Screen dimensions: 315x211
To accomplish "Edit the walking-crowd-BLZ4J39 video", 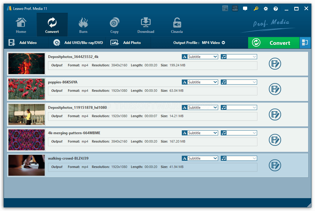I will click(x=275, y=165).
